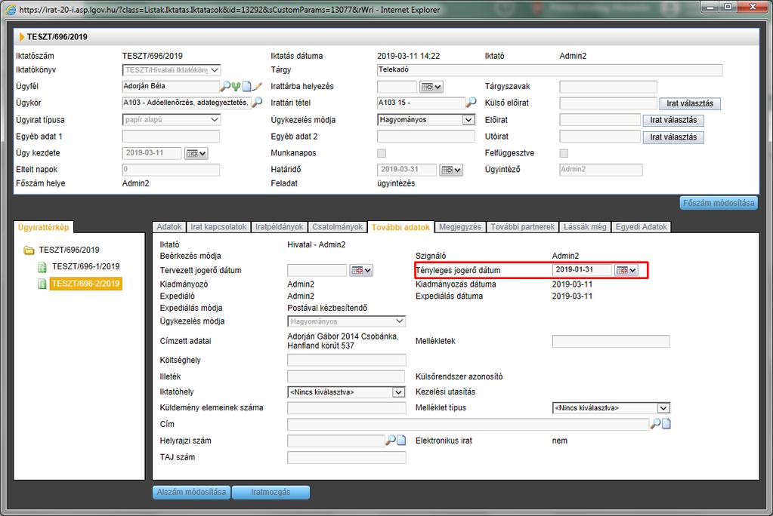
Task: Click the pencil edit icon beside Ügyfél
Action: (257, 87)
